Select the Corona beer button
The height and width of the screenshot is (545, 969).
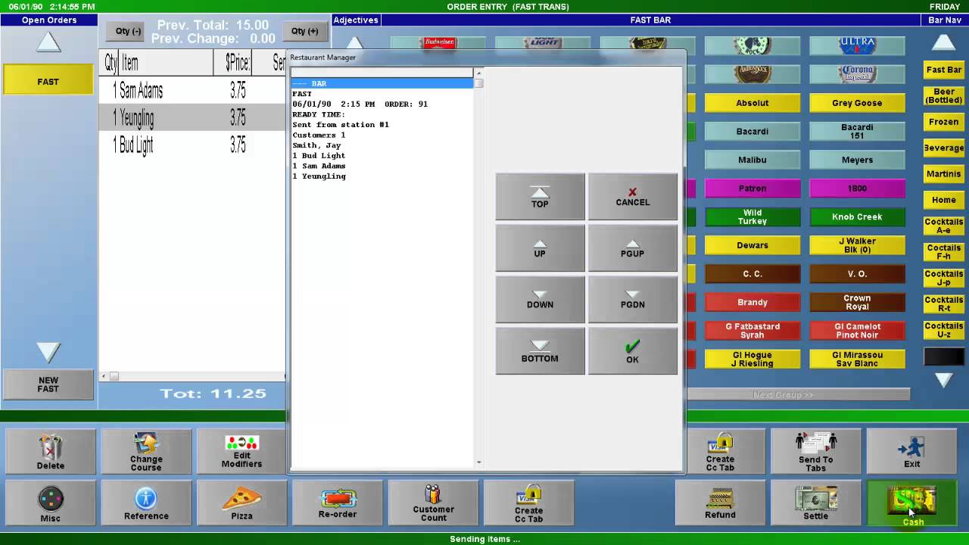(x=857, y=74)
